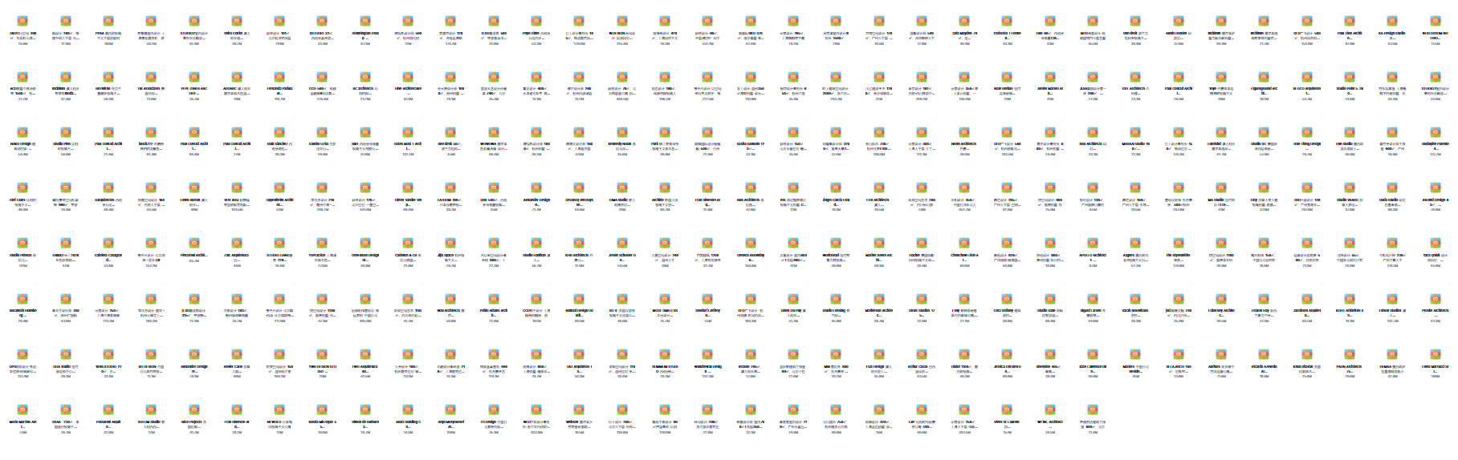Open the HK Associates archive
Image resolution: width=1458 pixels, height=460 pixels.
pos(151,76)
